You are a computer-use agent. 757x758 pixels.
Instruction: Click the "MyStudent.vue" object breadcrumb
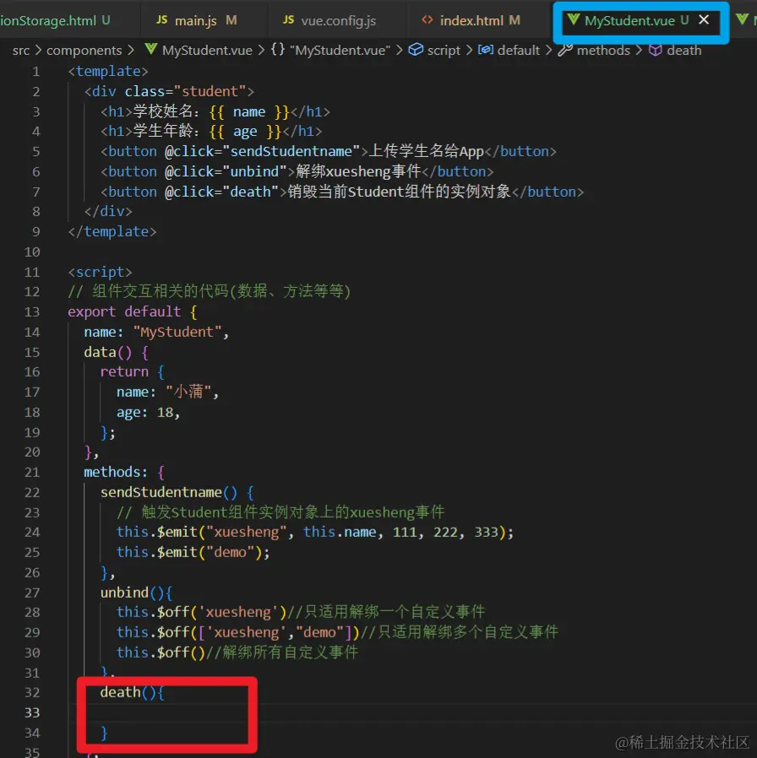pyautogui.click(x=340, y=51)
